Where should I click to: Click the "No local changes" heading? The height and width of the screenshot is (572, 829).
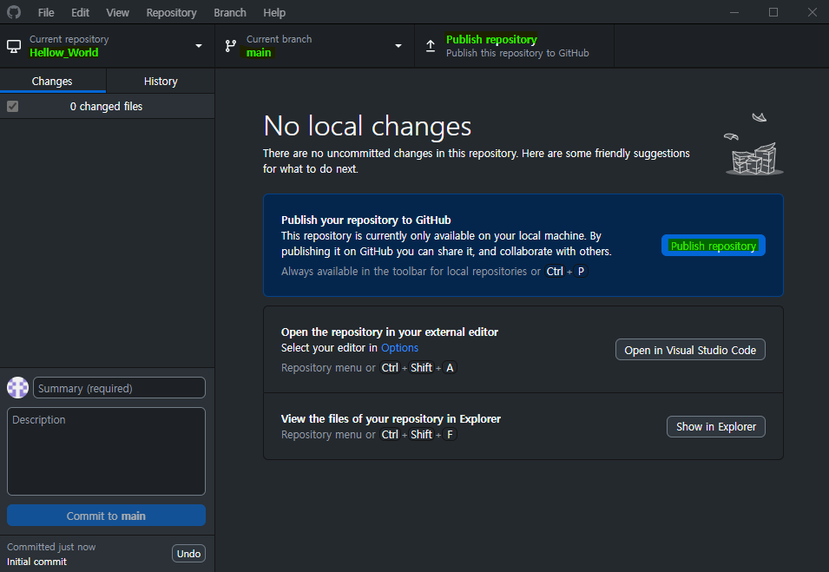pyautogui.click(x=367, y=126)
